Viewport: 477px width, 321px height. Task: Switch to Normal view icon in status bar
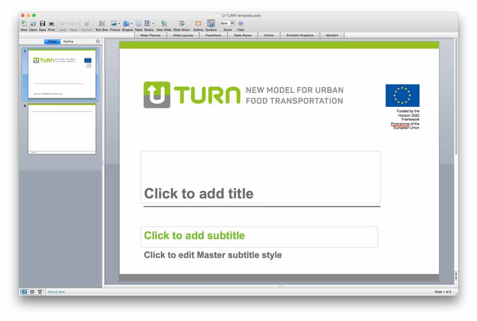[24, 292]
